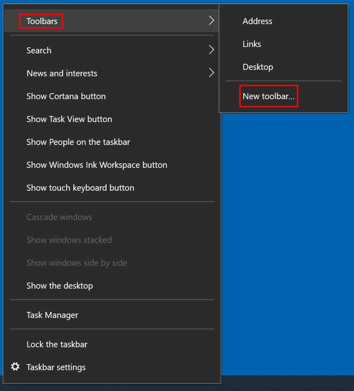
Task: Choose Show the desktop
Action: 111,286
